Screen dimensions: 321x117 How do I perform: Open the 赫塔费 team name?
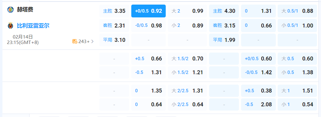pos(25,9)
